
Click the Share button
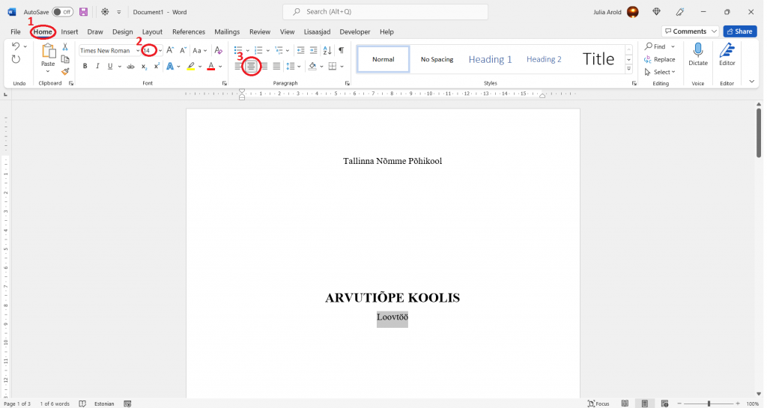point(740,31)
